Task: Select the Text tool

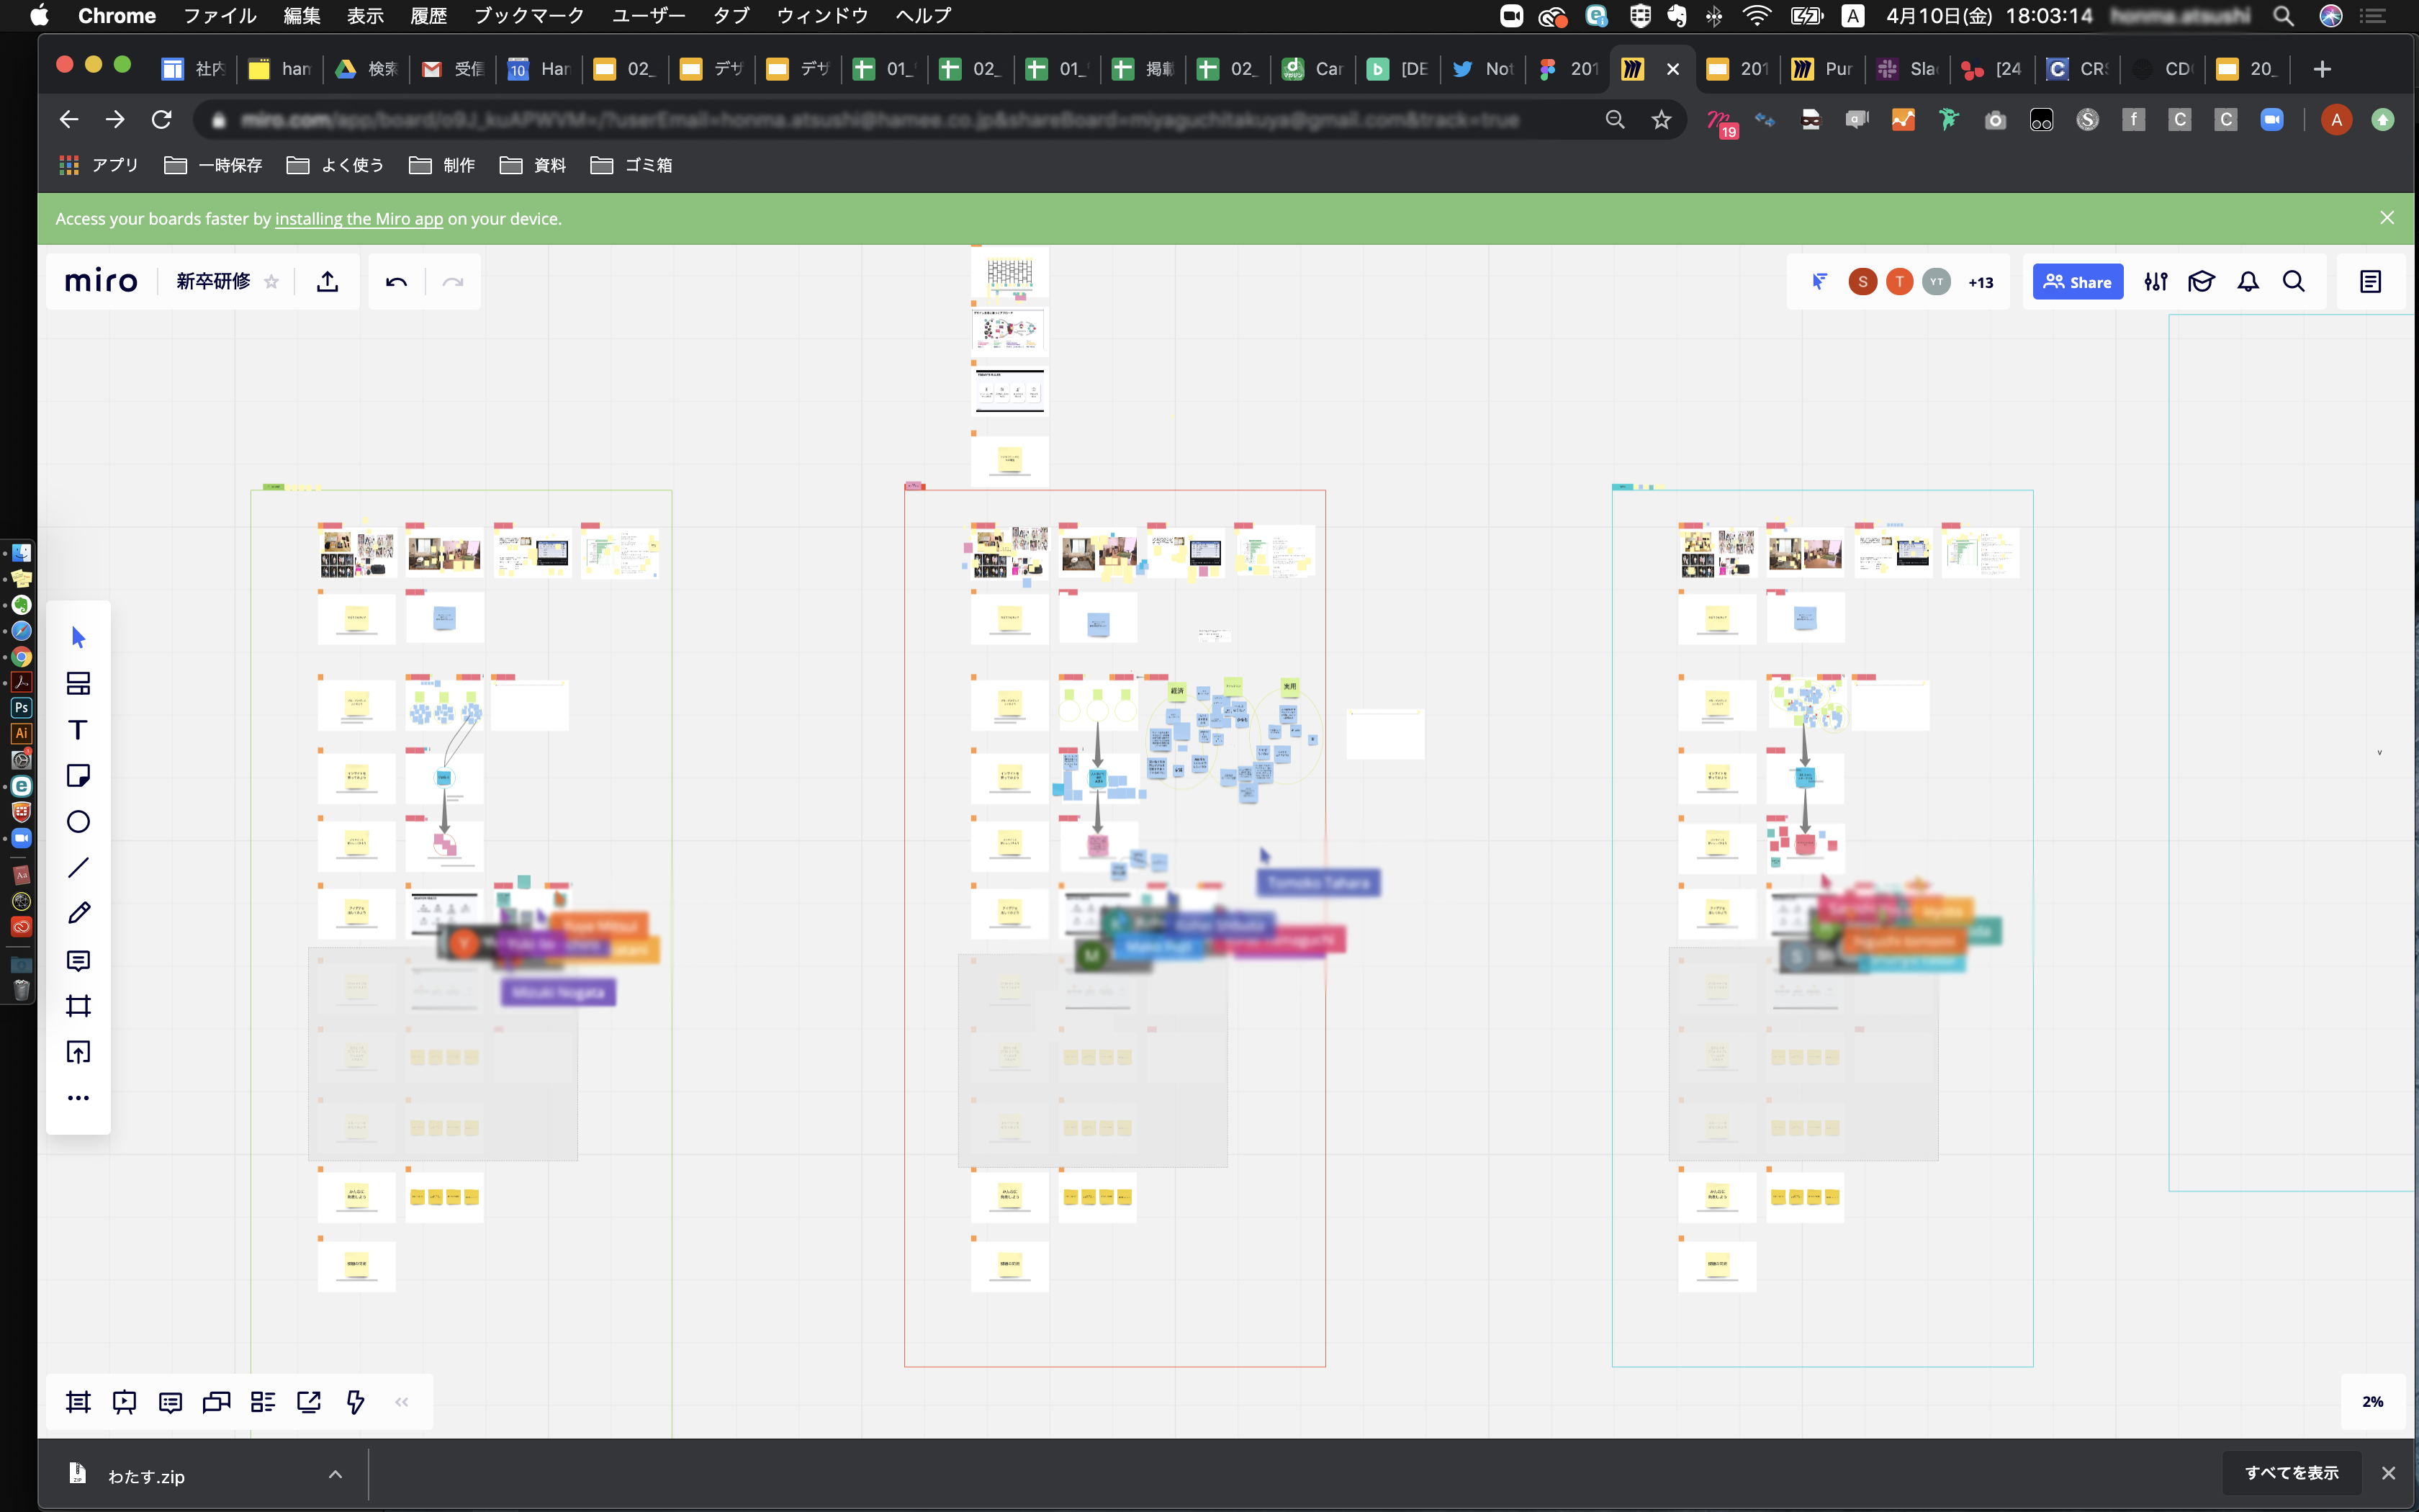Action: [x=78, y=730]
